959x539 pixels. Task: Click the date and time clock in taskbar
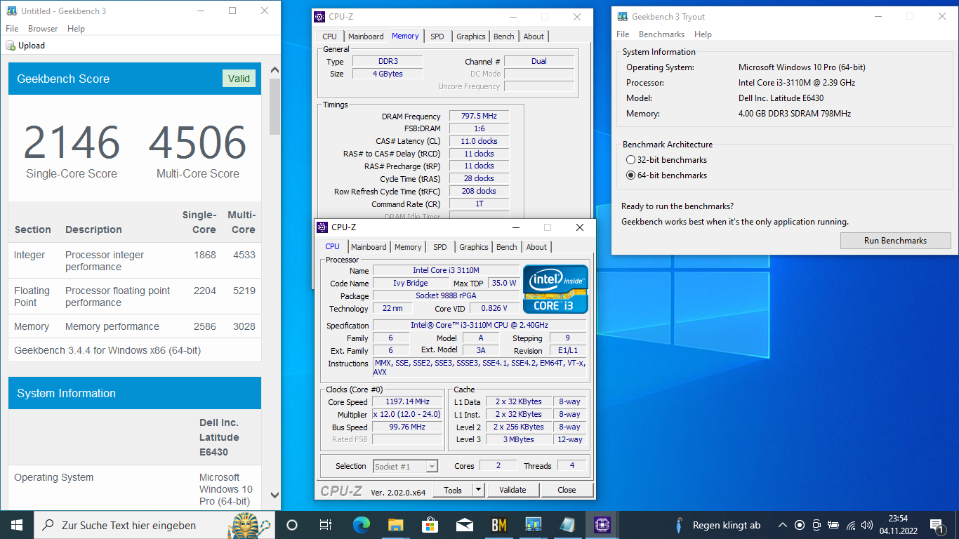coord(897,525)
